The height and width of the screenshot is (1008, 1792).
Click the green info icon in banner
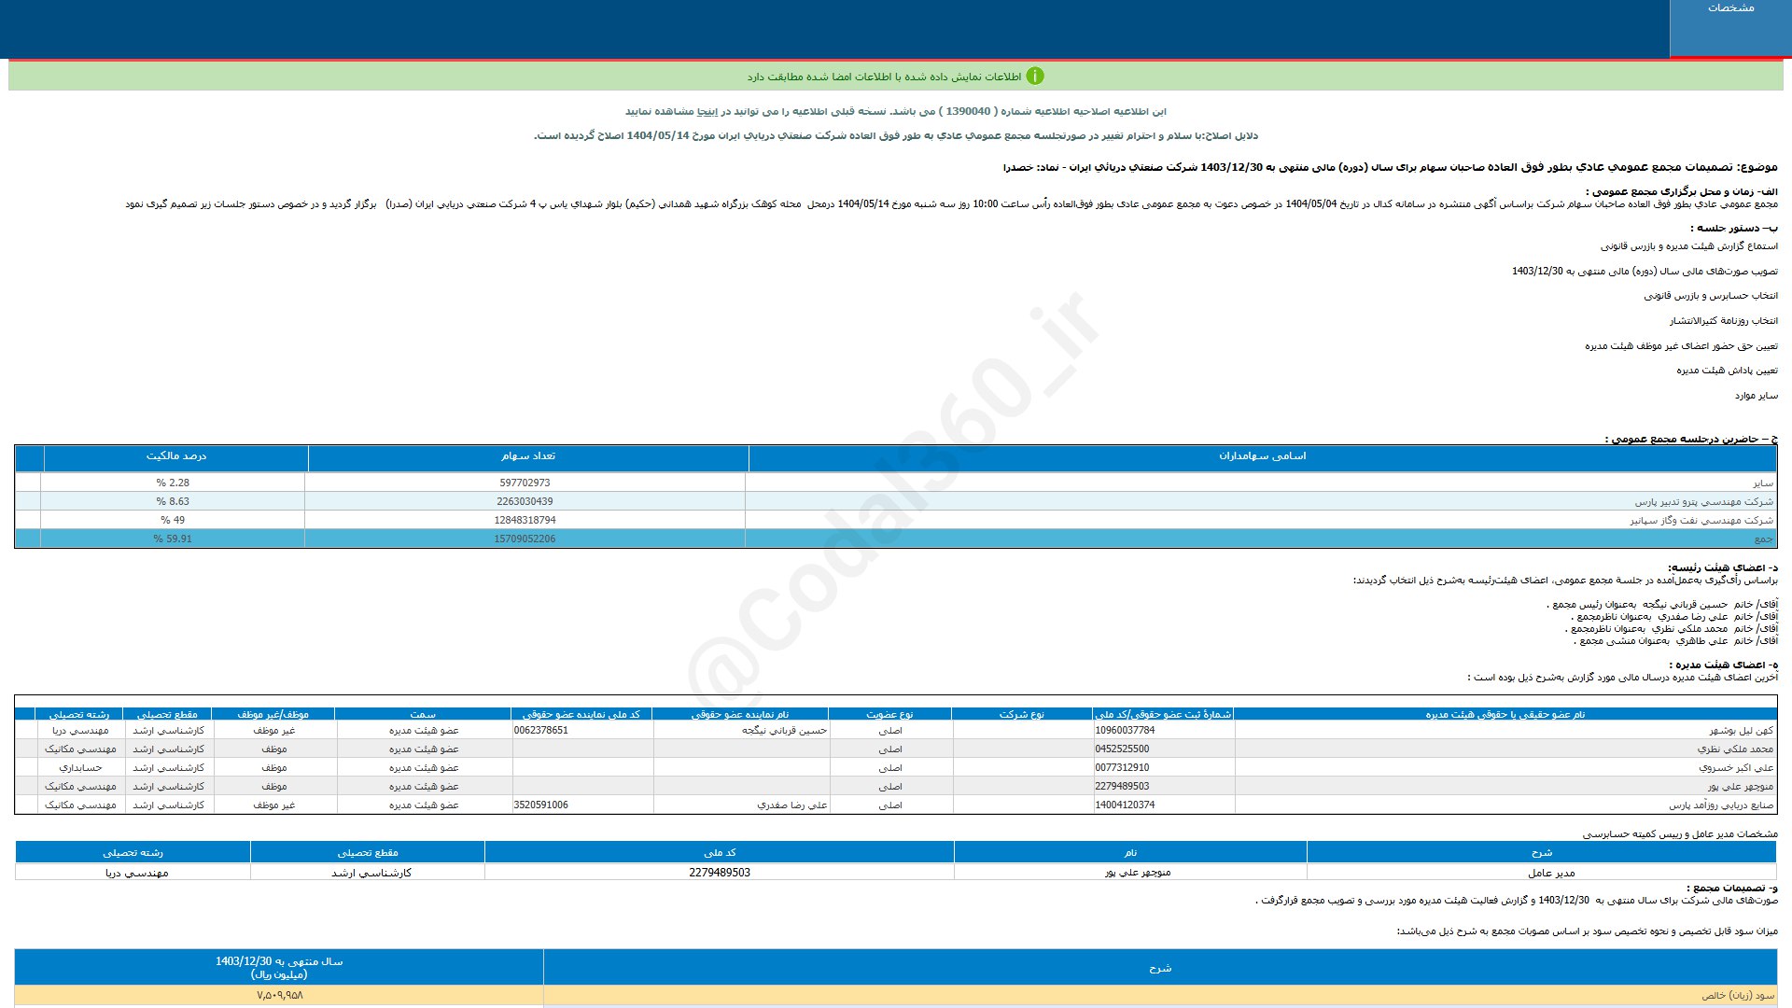1035,76
